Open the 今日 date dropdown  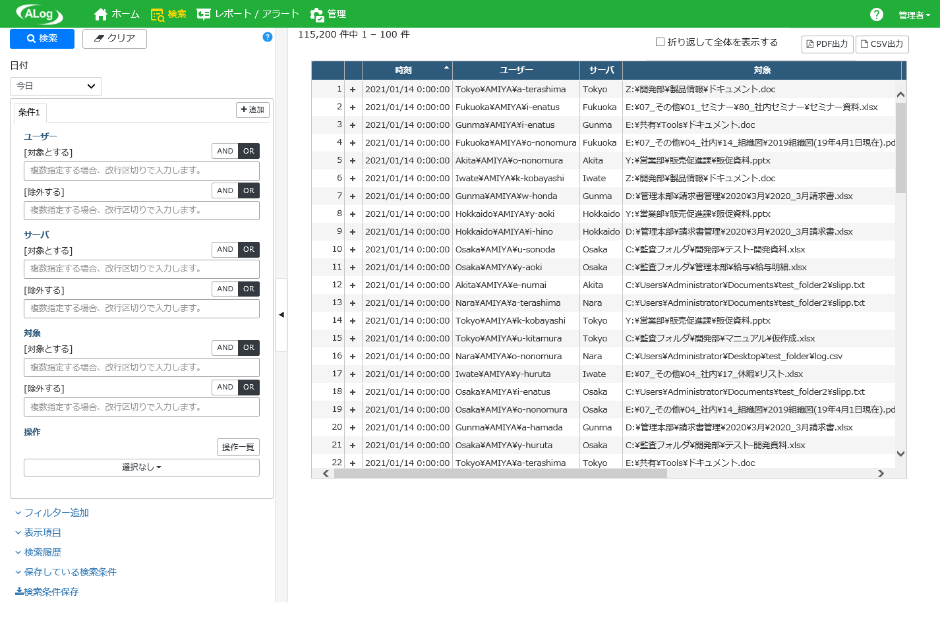(56, 86)
